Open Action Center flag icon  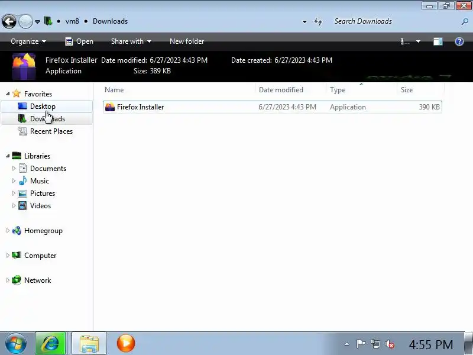(x=361, y=344)
